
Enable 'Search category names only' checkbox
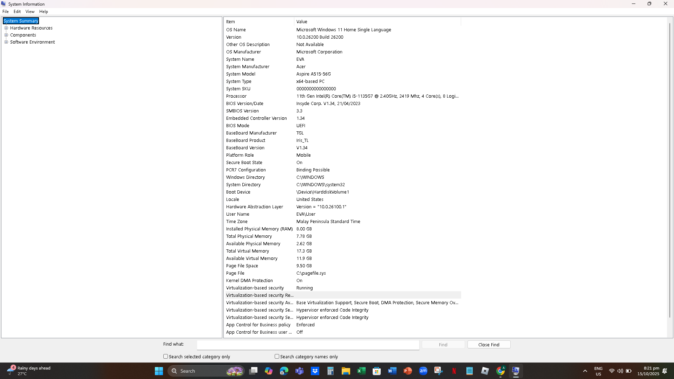click(277, 357)
